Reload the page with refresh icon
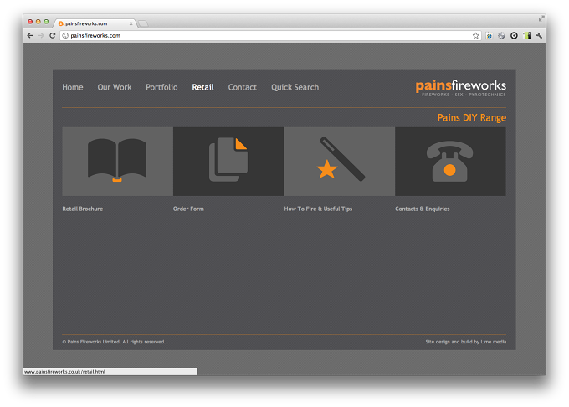The height and width of the screenshot is (407, 569). (x=52, y=35)
